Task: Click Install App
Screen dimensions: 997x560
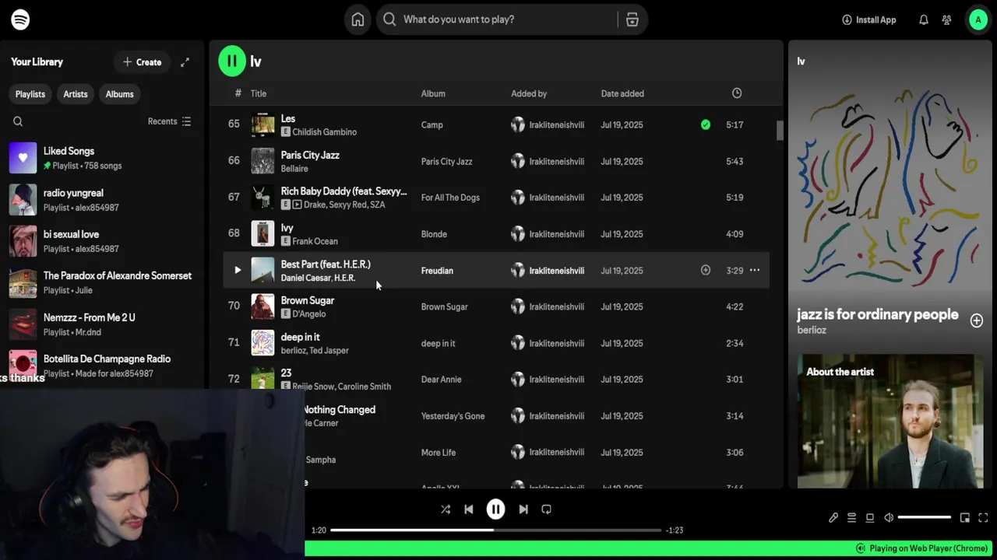Action: coord(868,19)
